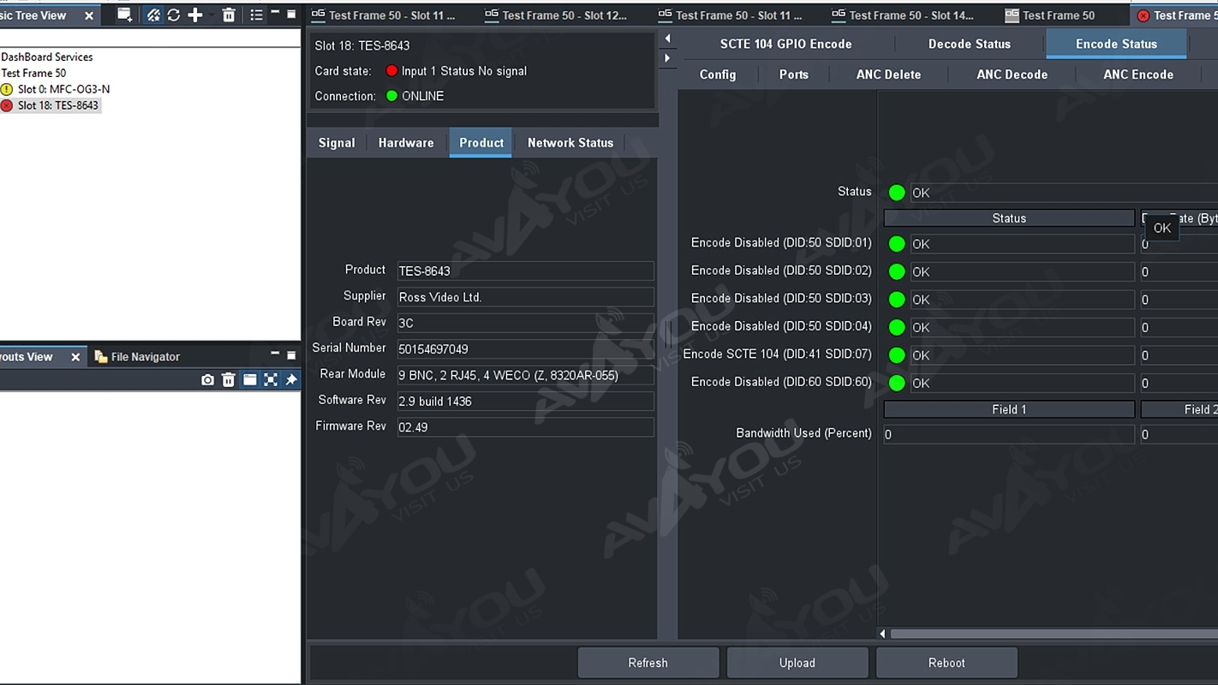Select the Product tab

tap(481, 143)
